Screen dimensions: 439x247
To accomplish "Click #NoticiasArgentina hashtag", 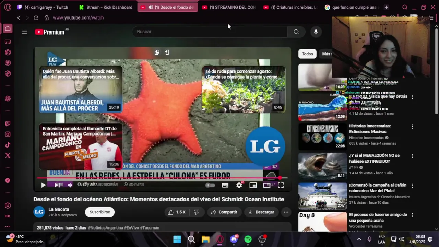I will 105,228.
